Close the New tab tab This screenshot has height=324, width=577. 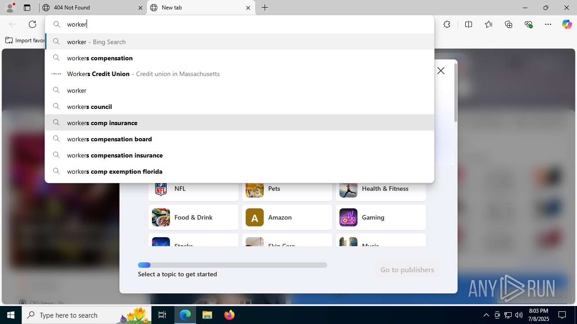pos(248,8)
